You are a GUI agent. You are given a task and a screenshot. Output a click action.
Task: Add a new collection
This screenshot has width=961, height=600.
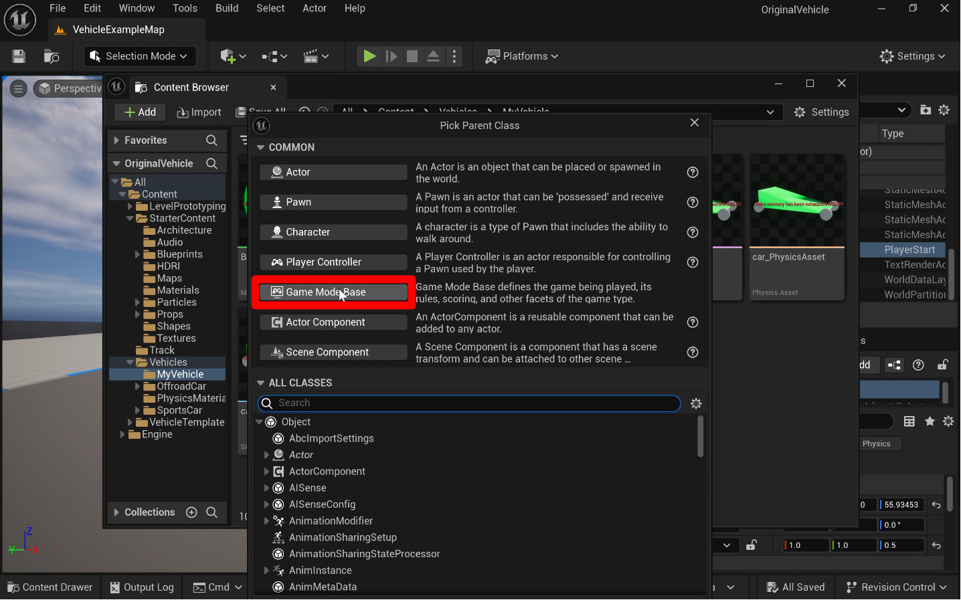(191, 512)
